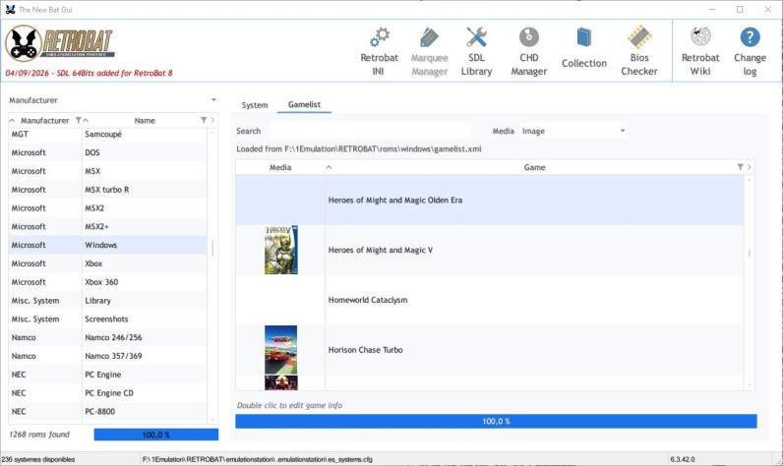Open the SDL Library tool
Viewport: 783px width, 466px height.
476,52
